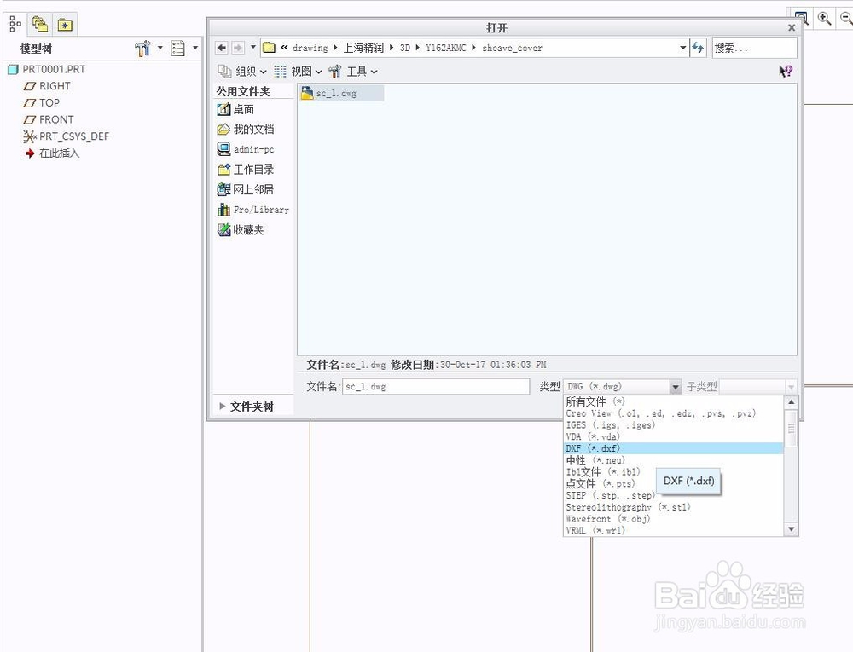Open 工作目录 common folder

246,170
